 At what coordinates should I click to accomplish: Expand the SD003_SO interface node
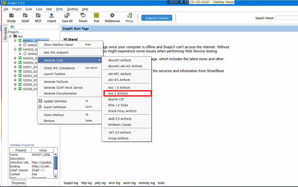pos(15,76)
